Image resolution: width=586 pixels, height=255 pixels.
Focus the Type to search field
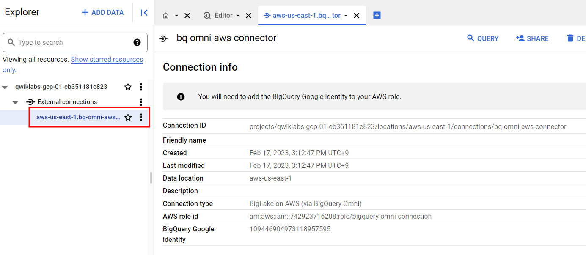tap(75, 42)
